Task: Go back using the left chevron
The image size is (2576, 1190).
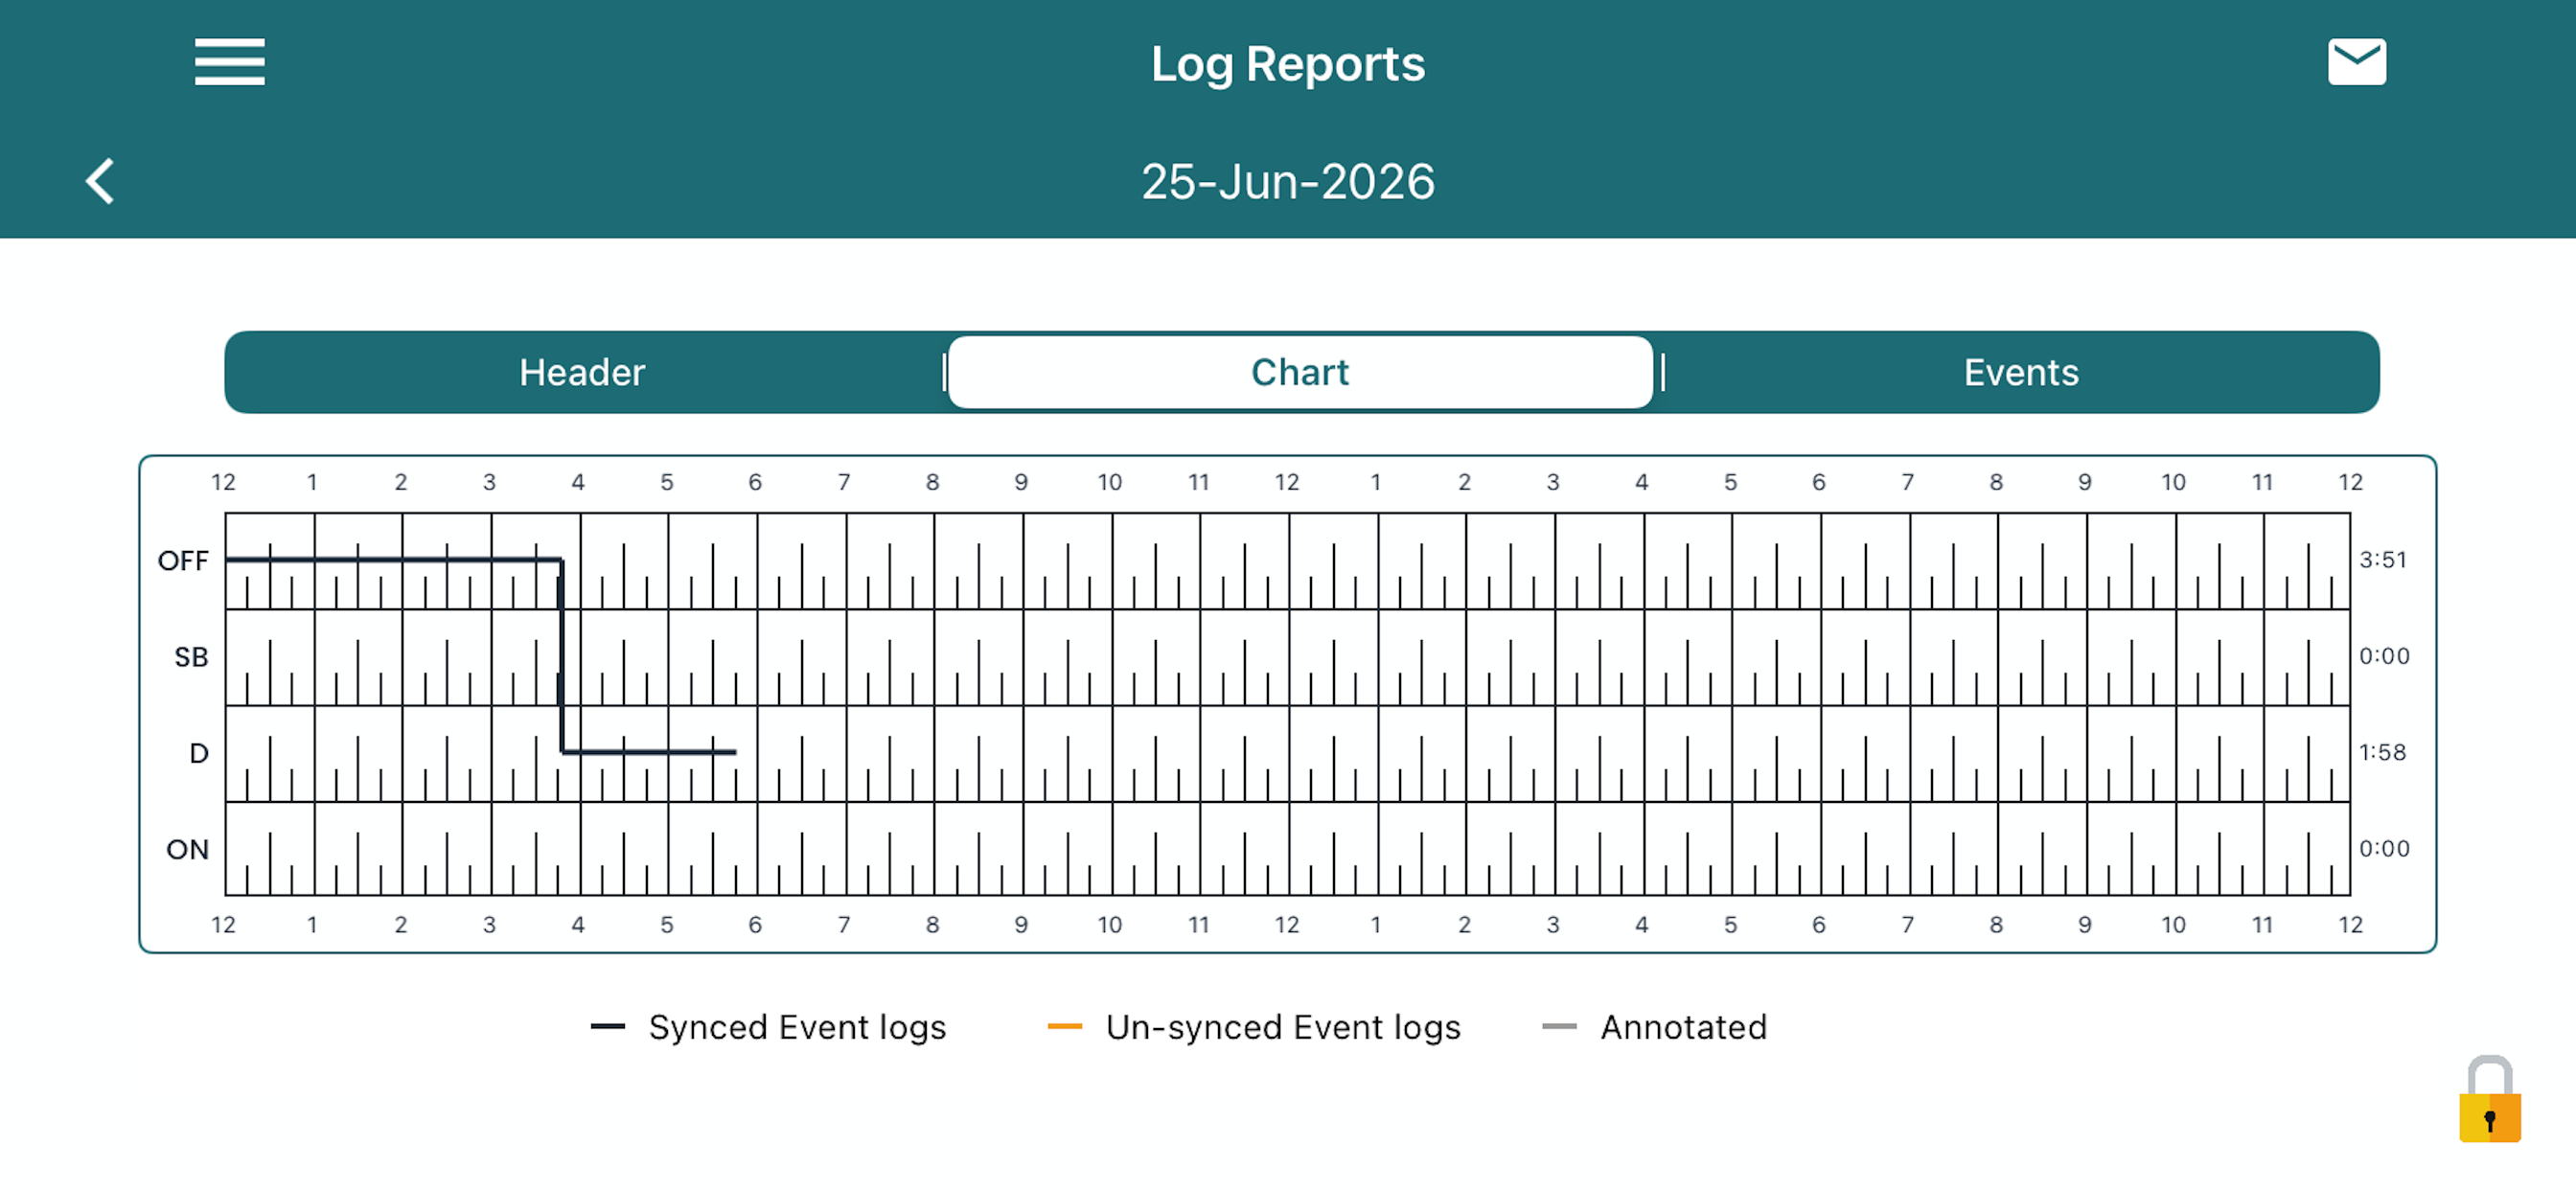Action: [x=100, y=182]
